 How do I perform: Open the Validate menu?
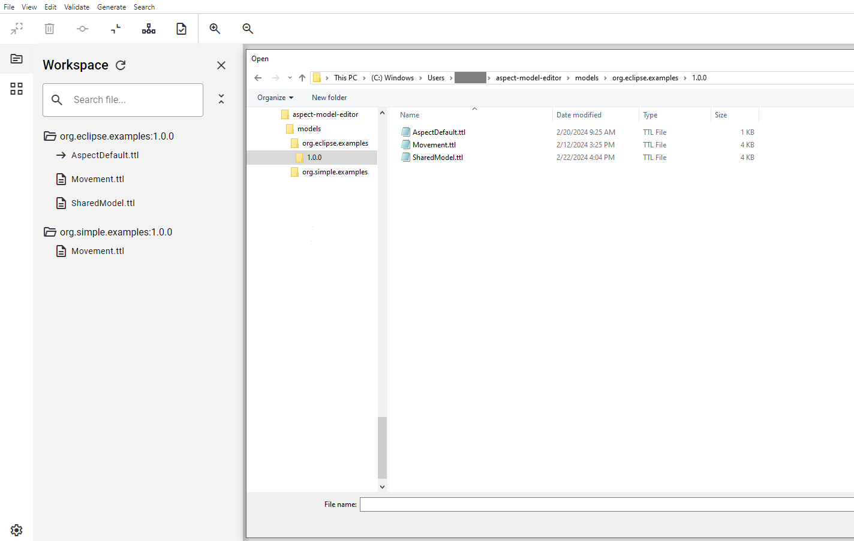pyautogui.click(x=77, y=7)
